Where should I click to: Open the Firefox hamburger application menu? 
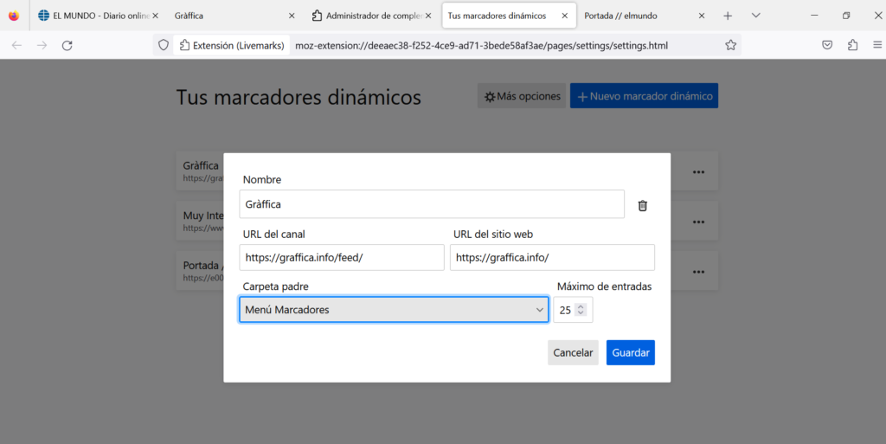[877, 45]
